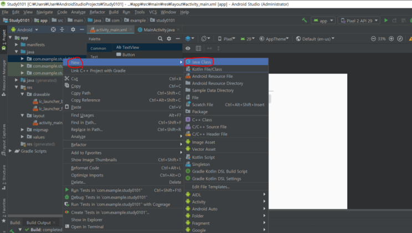Open the Activity submenu
This screenshot has height=233, width=412.
click(x=226, y=202)
